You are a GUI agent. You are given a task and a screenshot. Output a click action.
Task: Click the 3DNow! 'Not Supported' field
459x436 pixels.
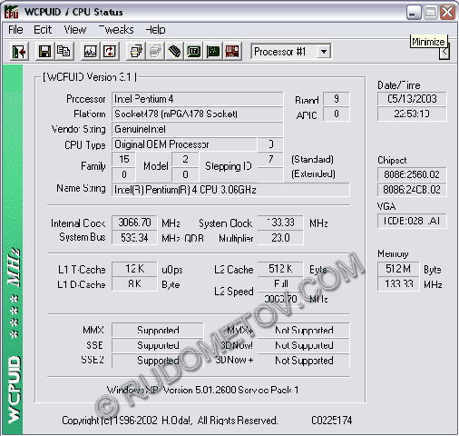tap(304, 345)
